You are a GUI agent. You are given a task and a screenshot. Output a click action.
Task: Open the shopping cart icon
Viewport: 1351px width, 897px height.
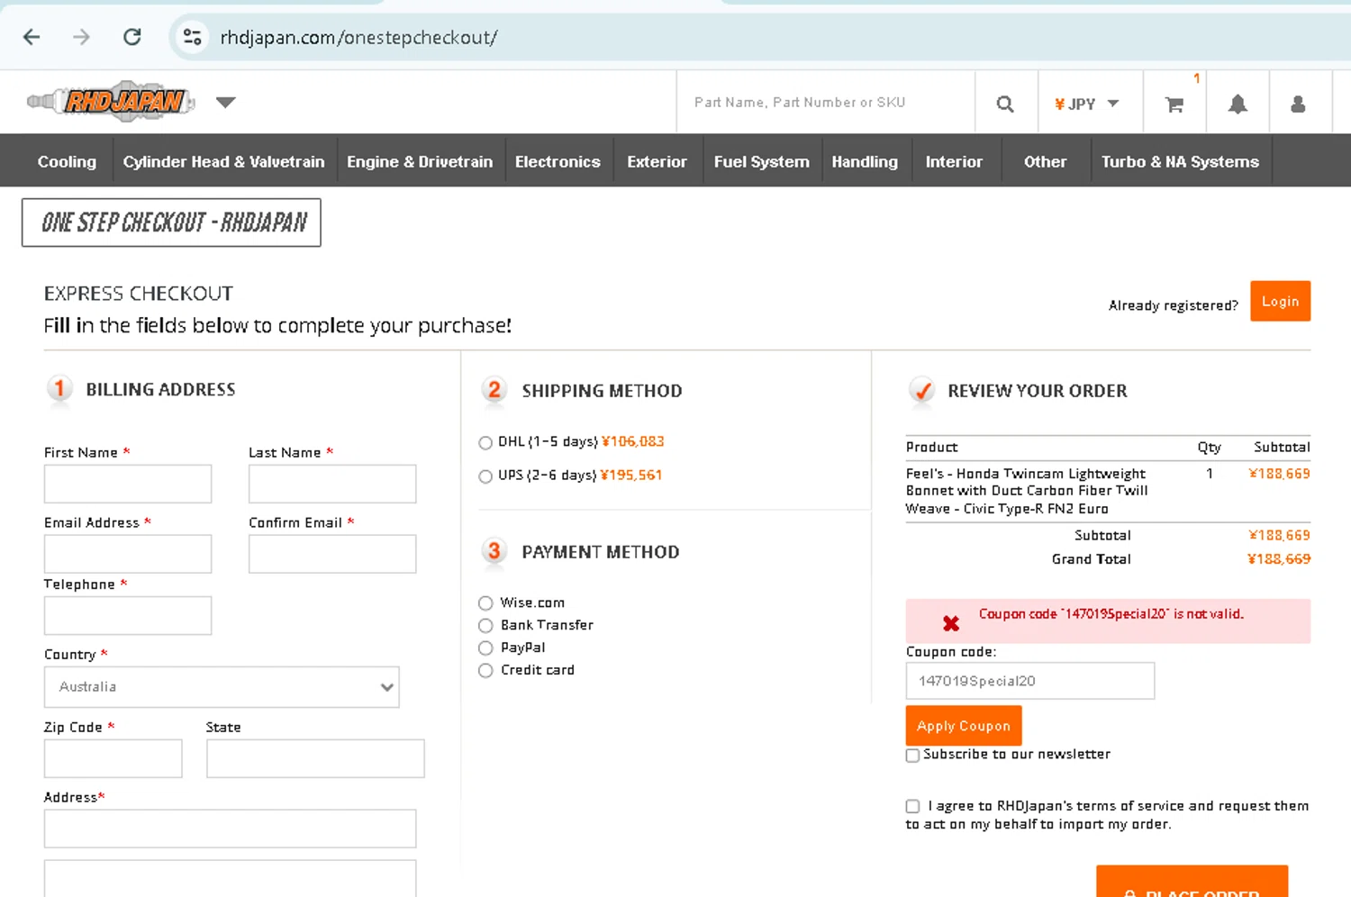(1174, 104)
